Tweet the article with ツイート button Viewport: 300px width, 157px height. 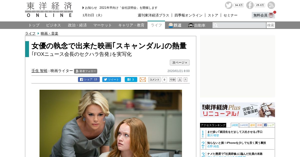(x=111, y=79)
